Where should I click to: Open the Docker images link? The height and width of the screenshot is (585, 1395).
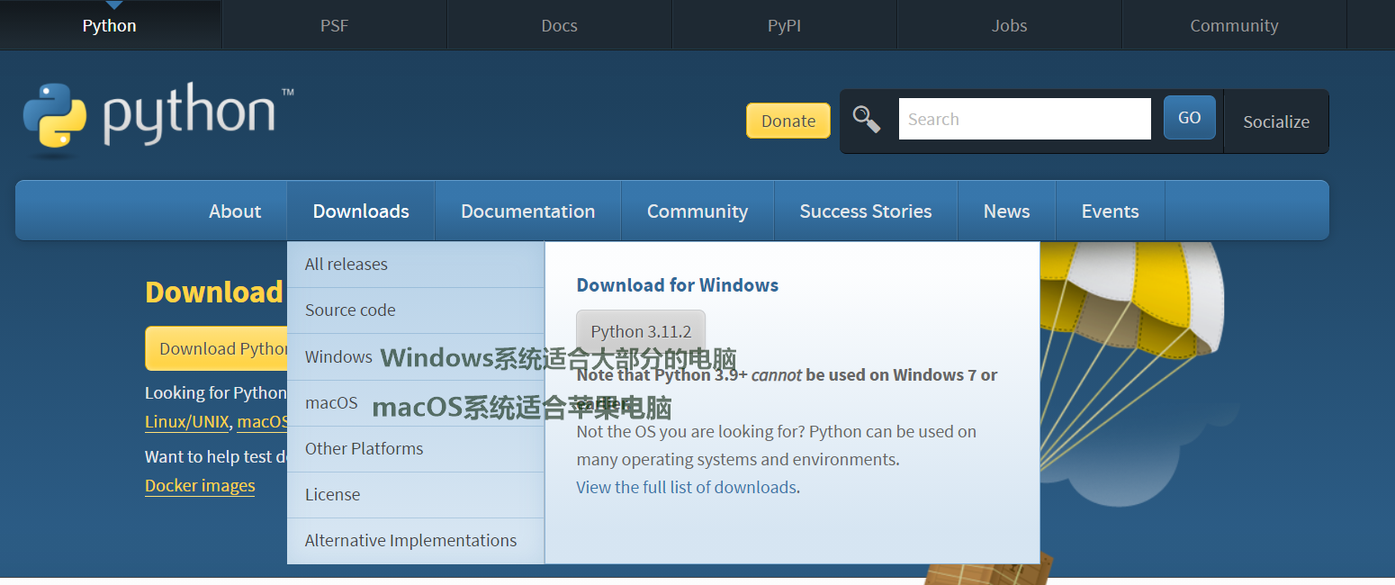[x=200, y=486]
